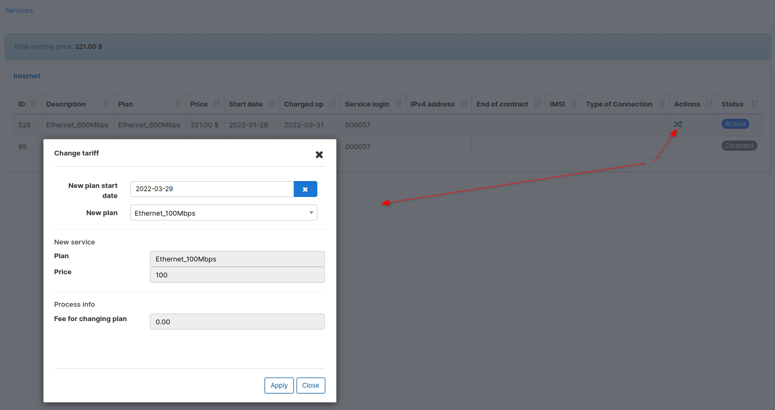Image resolution: width=775 pixels, height=410 pixels.
Task: Open the New plan dropdown
Action: [x=223, y=213]
